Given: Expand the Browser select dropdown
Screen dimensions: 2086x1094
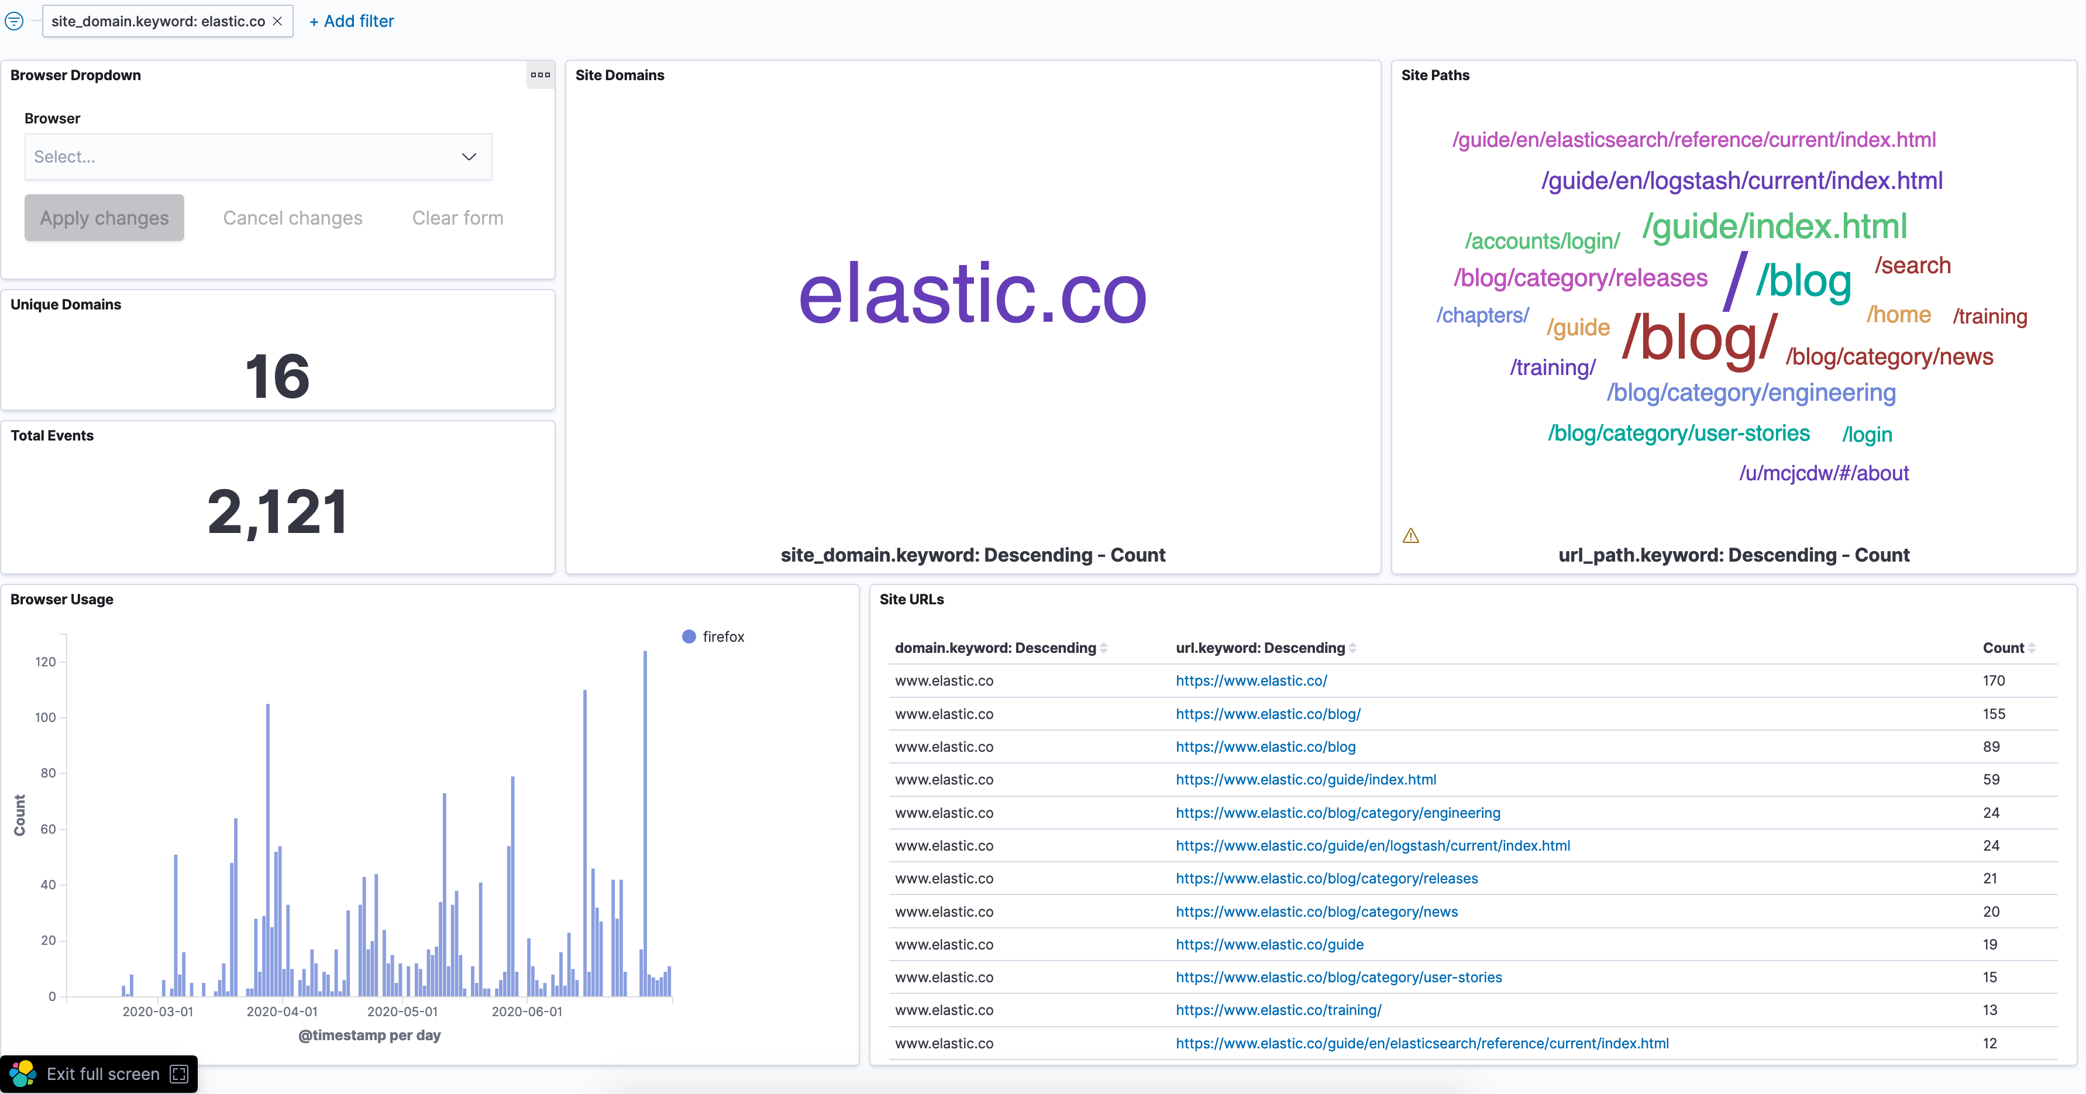Looking at the screenshot, I should tap(257, 157).
